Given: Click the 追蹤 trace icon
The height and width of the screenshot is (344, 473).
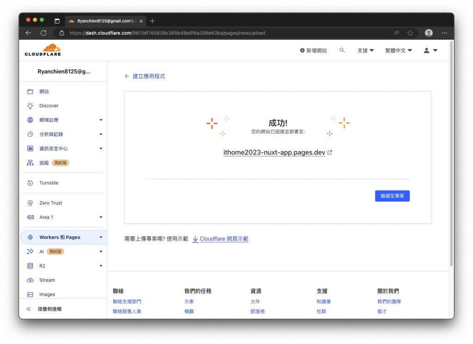Looking at the screenshot, I should point(30,163).
